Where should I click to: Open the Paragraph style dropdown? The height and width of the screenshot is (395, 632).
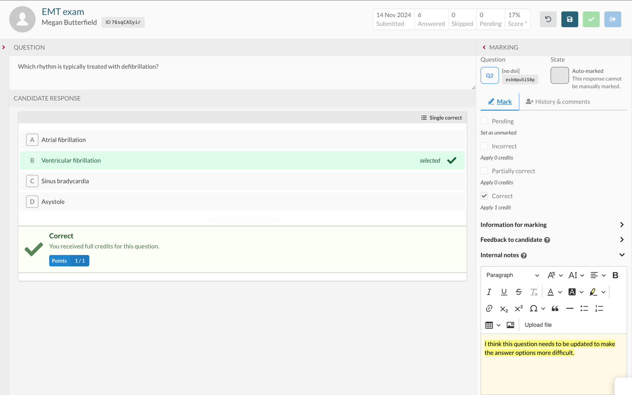[512, 275]
